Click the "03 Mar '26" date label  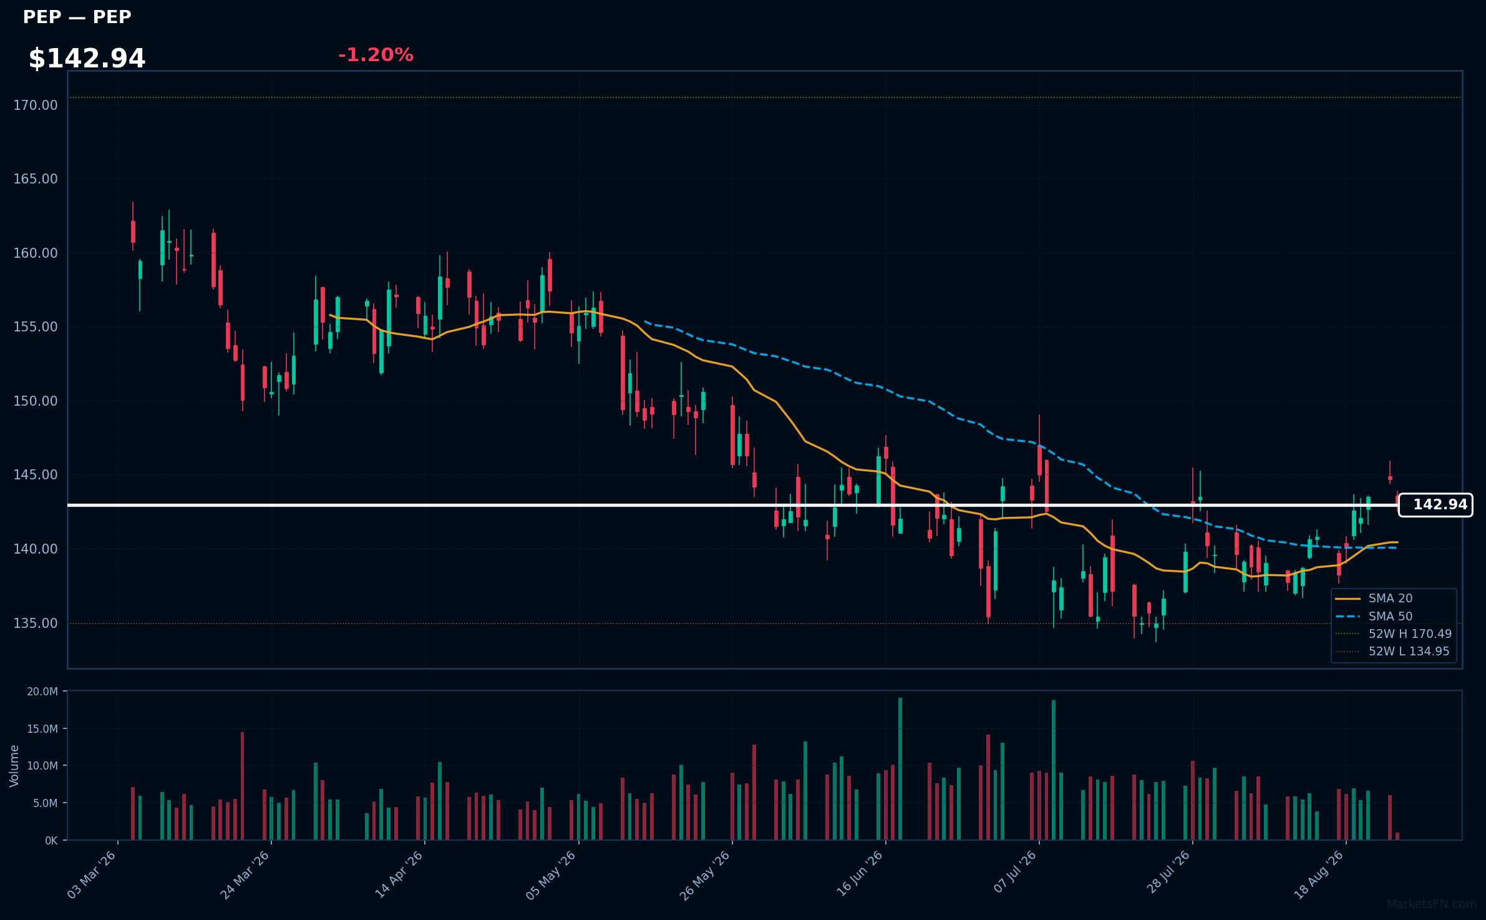click(91, 875)
